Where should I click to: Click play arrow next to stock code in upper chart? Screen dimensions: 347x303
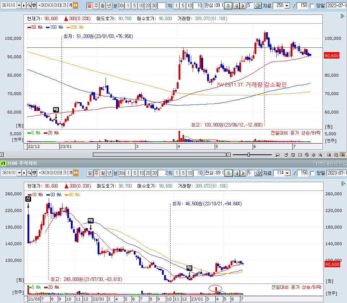[24, 5]
